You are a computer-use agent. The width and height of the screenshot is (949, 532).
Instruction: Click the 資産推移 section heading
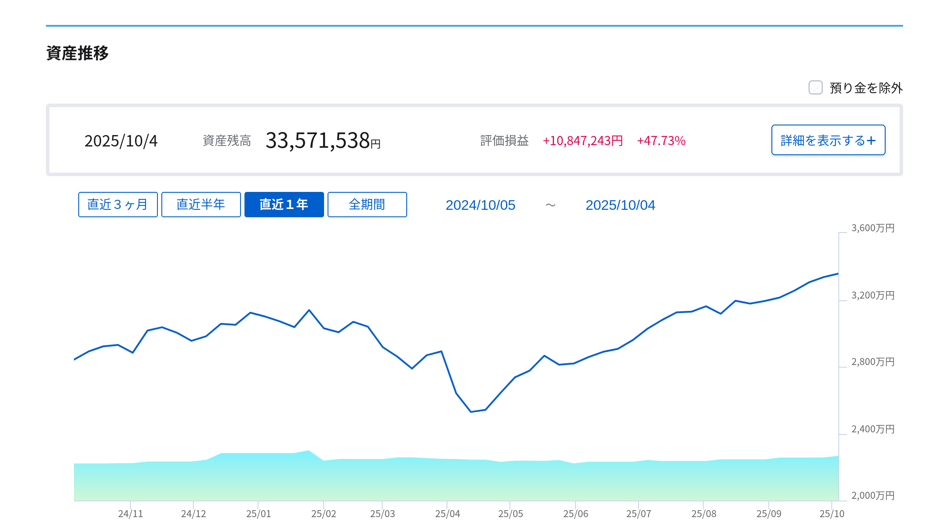point(77,53)
